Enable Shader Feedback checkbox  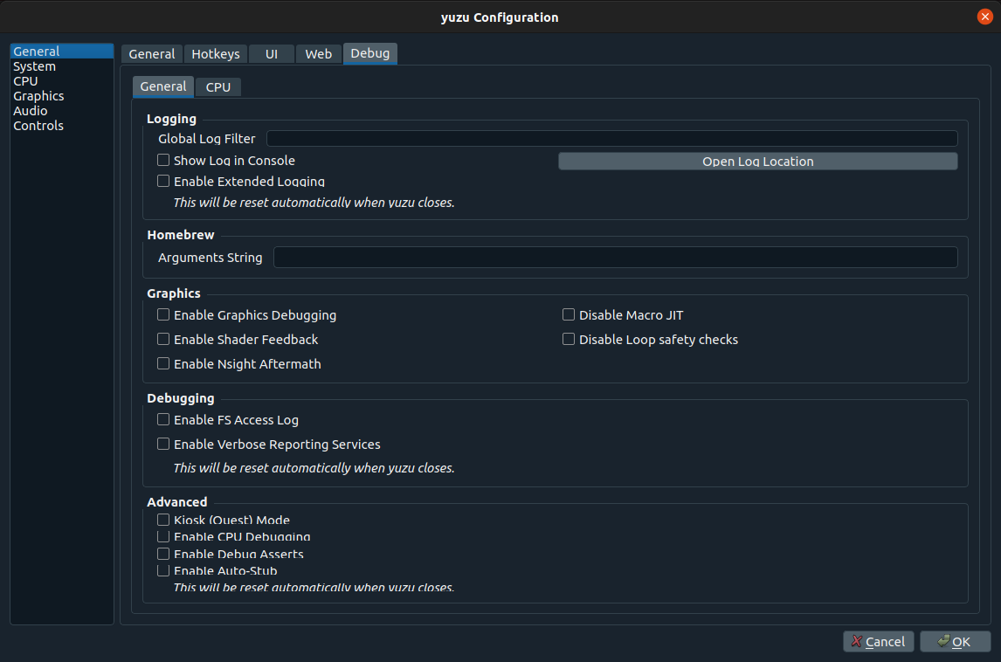(163, 340)
